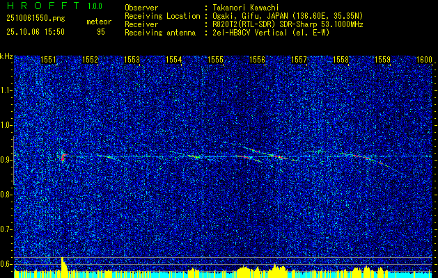The width and height of the screenshot is (438, 278).
Task: Click the 1557 time marker
Action: click(x=299, y=60)
